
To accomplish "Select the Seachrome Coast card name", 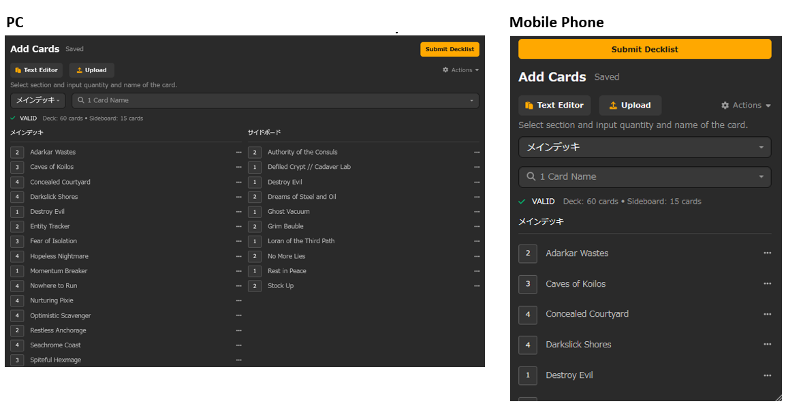I will [x=55, y=345].
